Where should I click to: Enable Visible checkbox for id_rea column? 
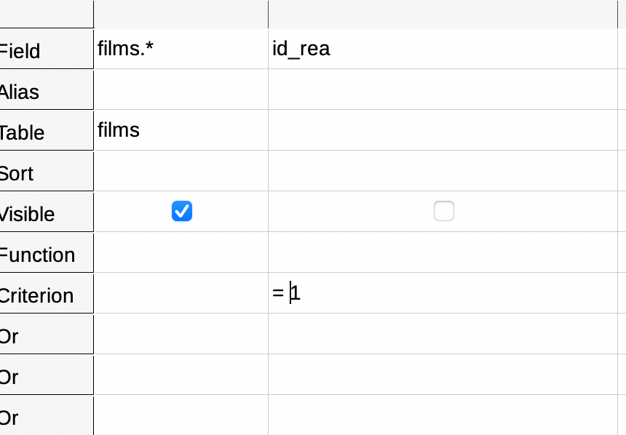[x=443, y=211]
